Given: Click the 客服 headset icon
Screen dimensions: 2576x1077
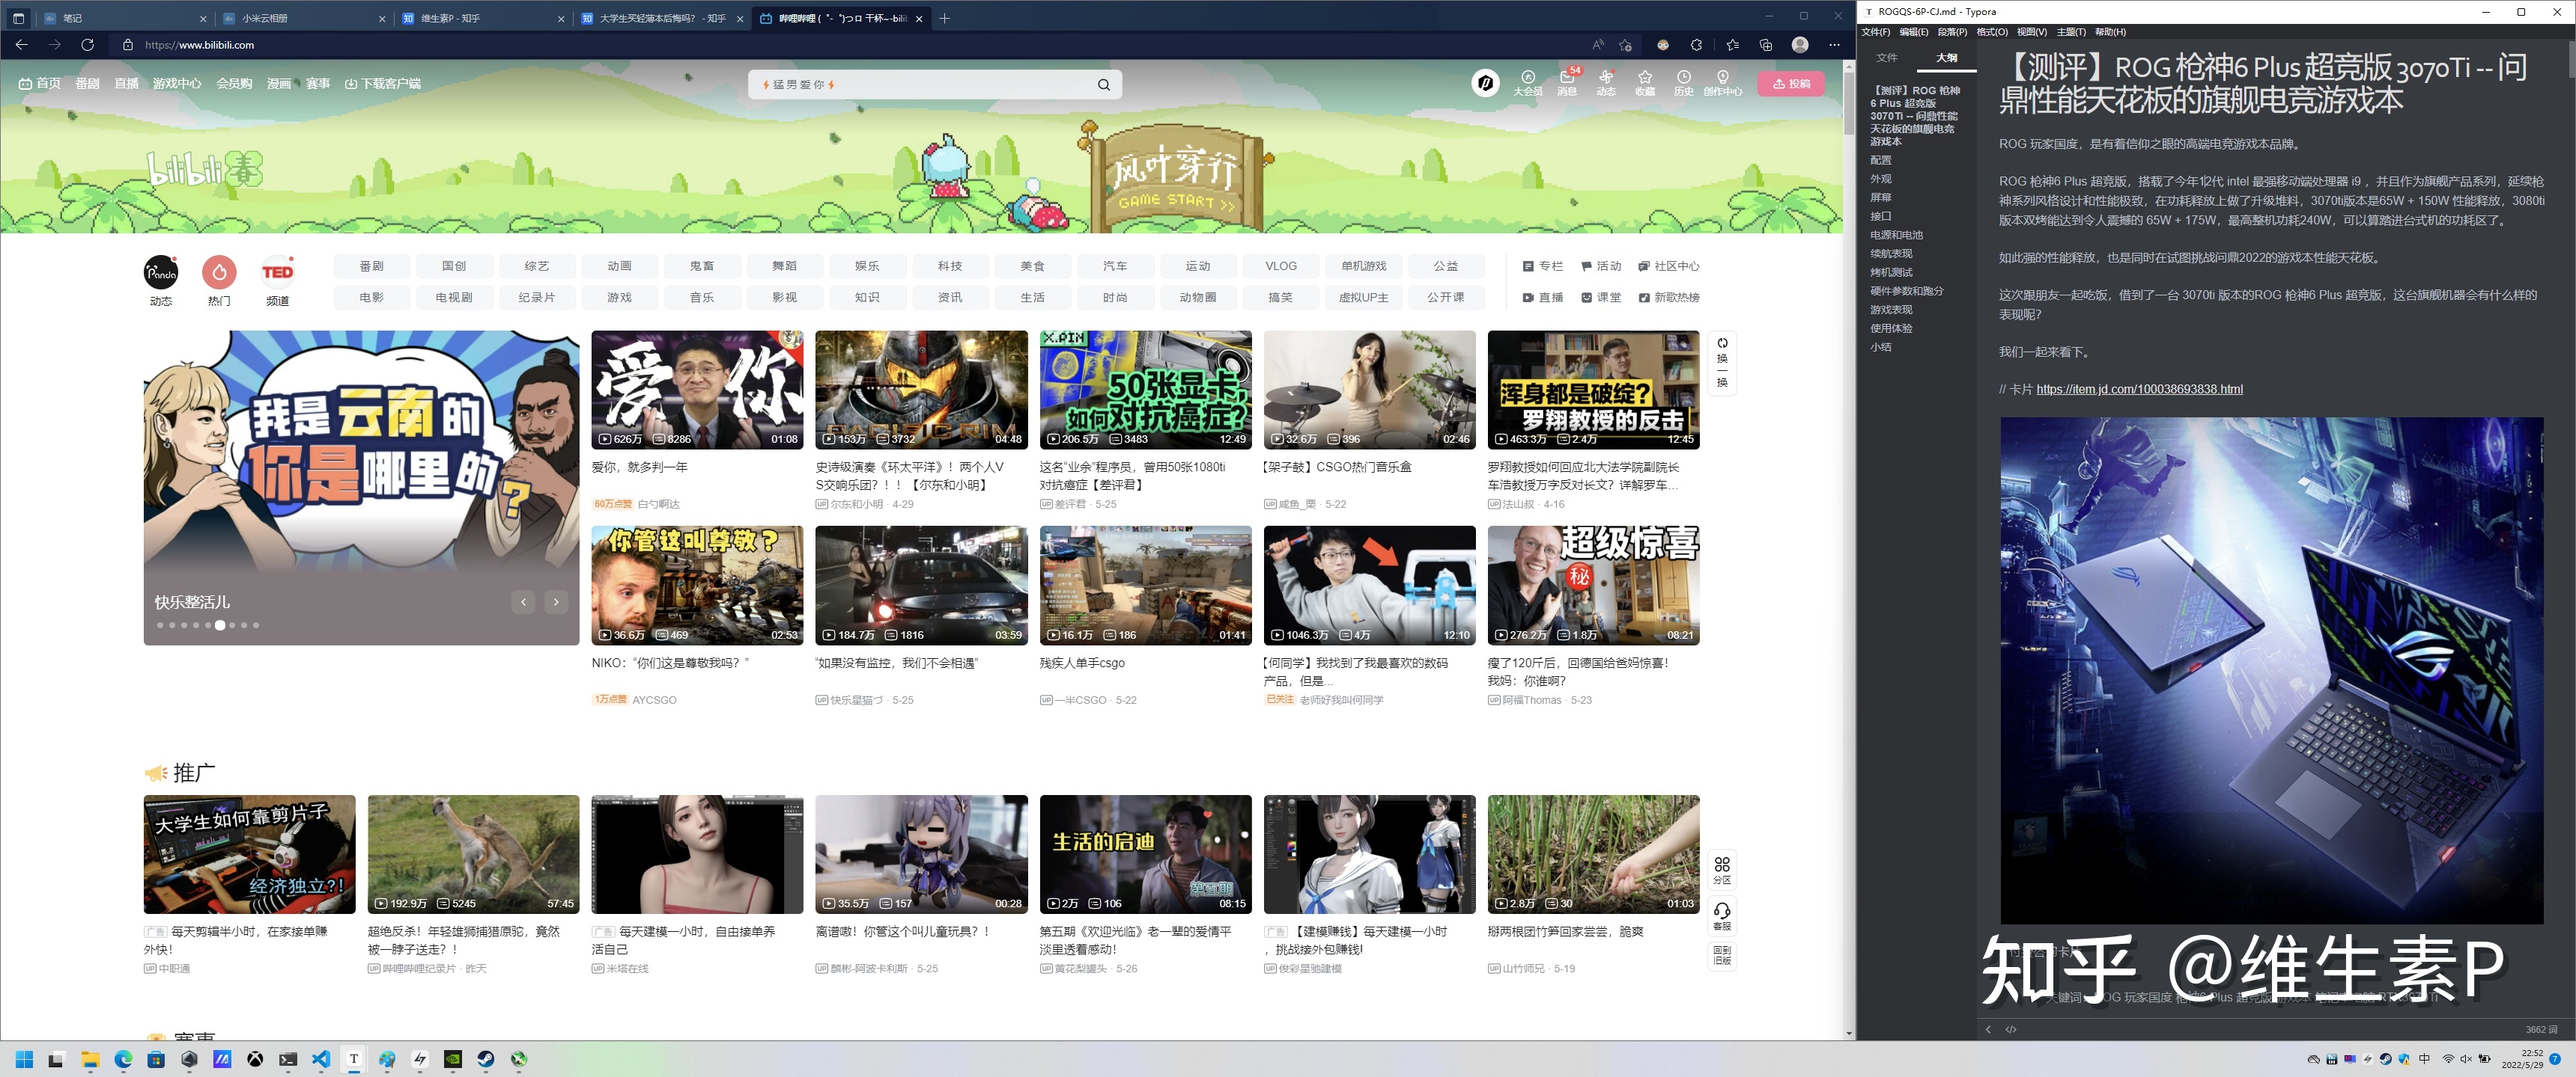Looking at the screenshot, I should 1721,915.
